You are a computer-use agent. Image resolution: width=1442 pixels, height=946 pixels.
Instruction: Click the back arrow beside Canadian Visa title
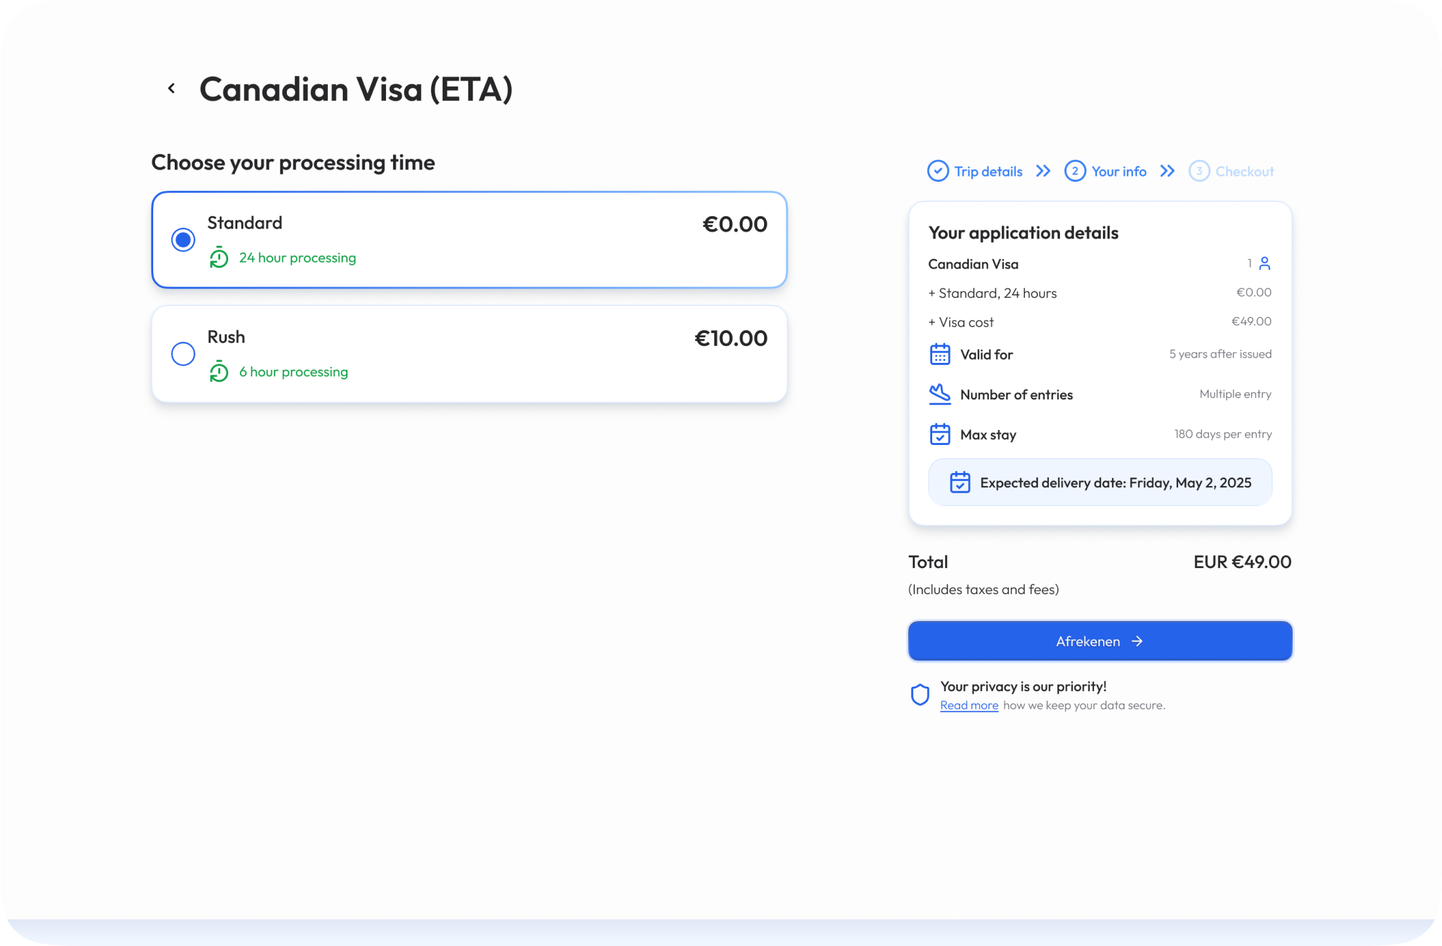[171, 87]
